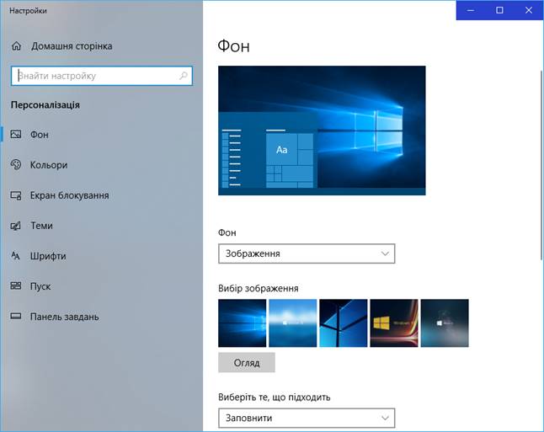This screenshot has height=432, width=544.
Task: Click the large desktop background preview image
Action: click(x=322, y=131)
